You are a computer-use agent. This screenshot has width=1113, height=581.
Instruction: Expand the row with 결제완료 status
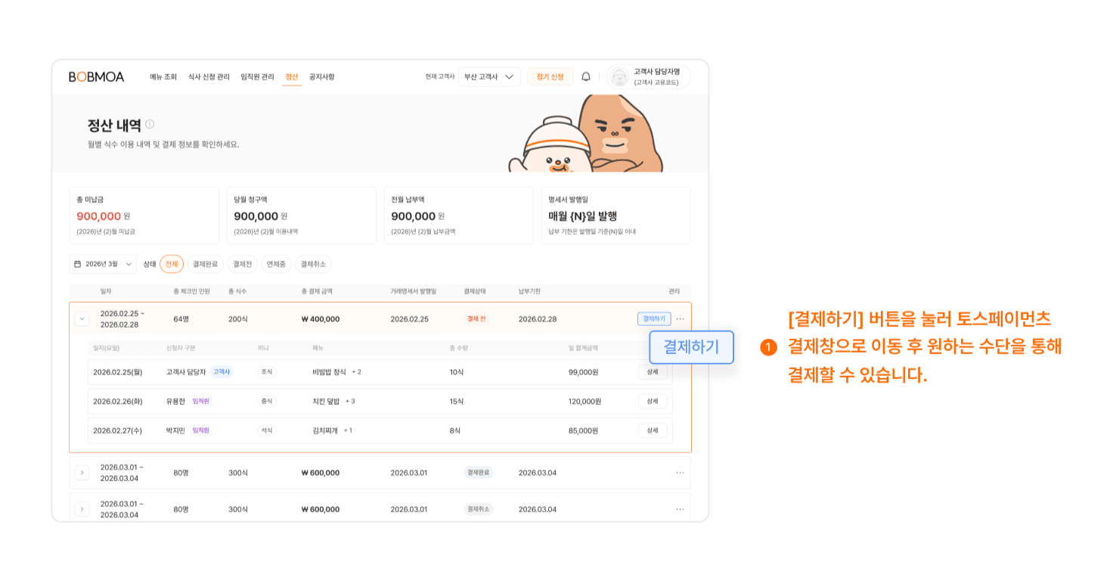pyautogui.click(x=82, y=472)
